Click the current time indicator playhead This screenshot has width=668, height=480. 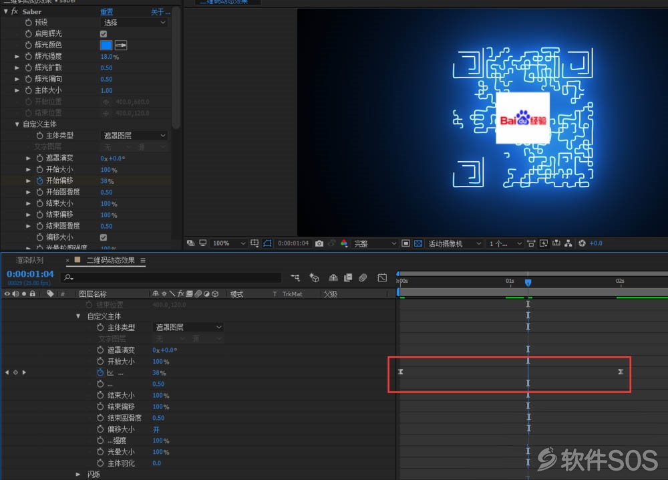click(x=528, y=282)
